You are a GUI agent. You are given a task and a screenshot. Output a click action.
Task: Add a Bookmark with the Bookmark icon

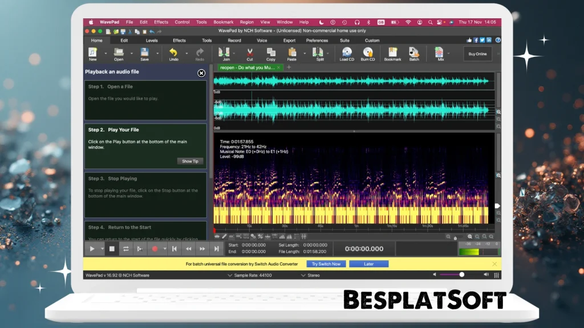point(393,53)
